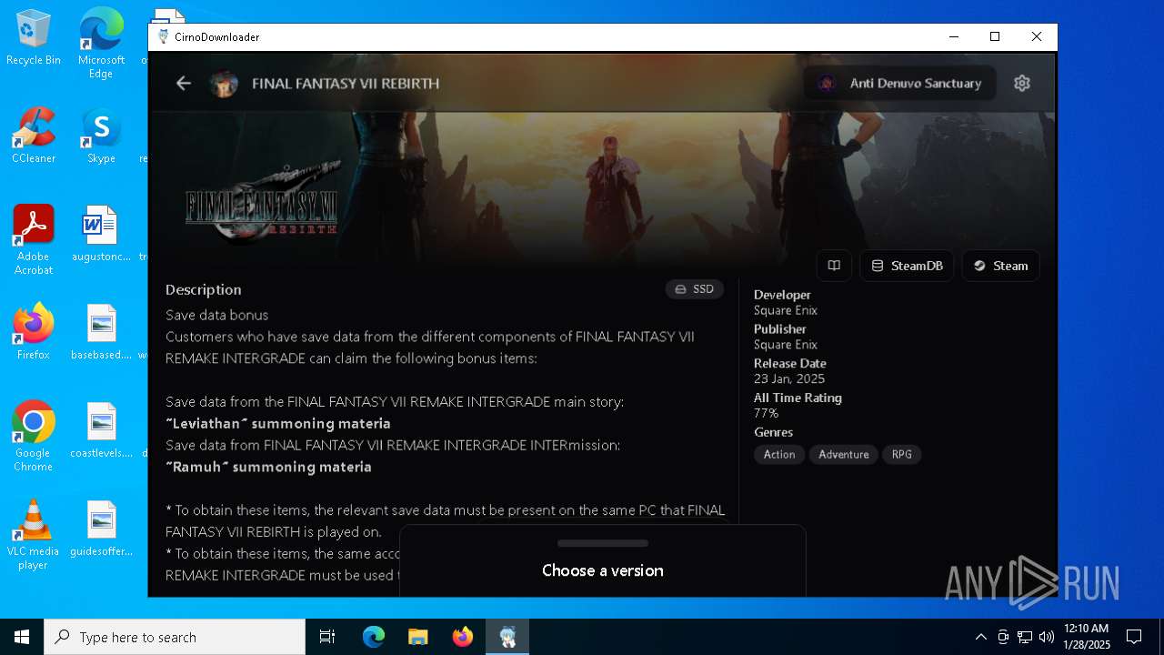1164x655 pixels.
Task: Click the taskbar search box
Action: 175,637
